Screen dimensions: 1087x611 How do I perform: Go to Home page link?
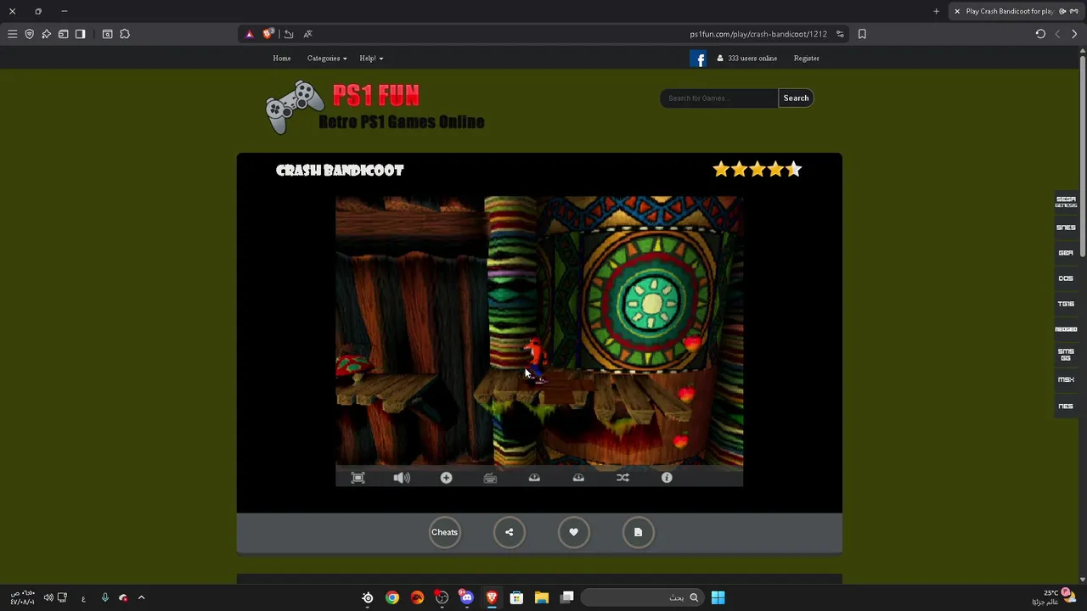point(282,59)
